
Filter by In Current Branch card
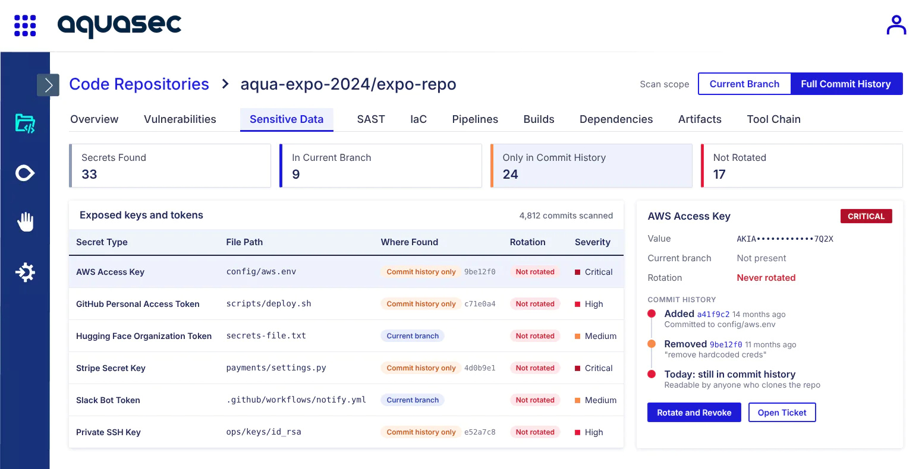[380, 166]
